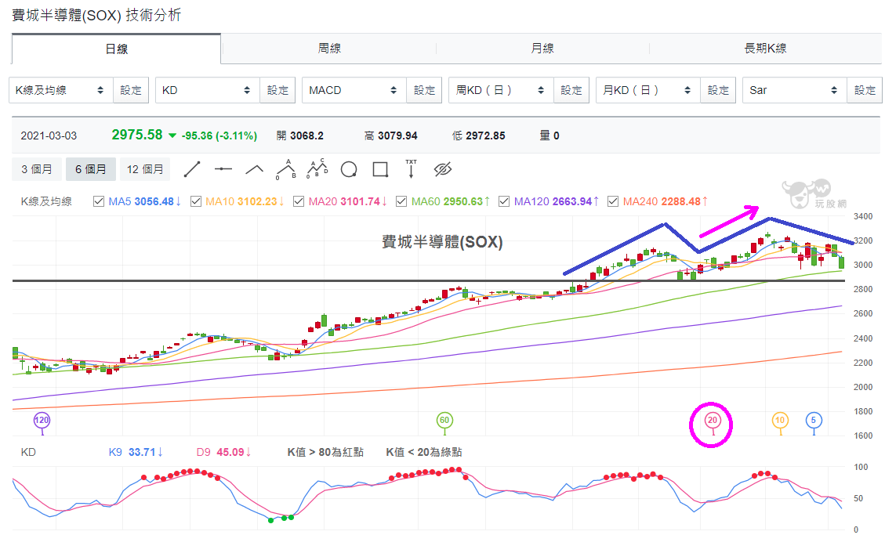Select the 6 個月 time range

point(91,169)
